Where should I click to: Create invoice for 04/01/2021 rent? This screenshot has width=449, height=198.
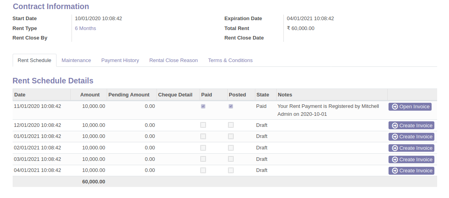pos(411,170)
